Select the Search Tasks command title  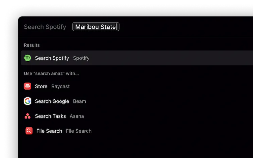click(50, 116)
